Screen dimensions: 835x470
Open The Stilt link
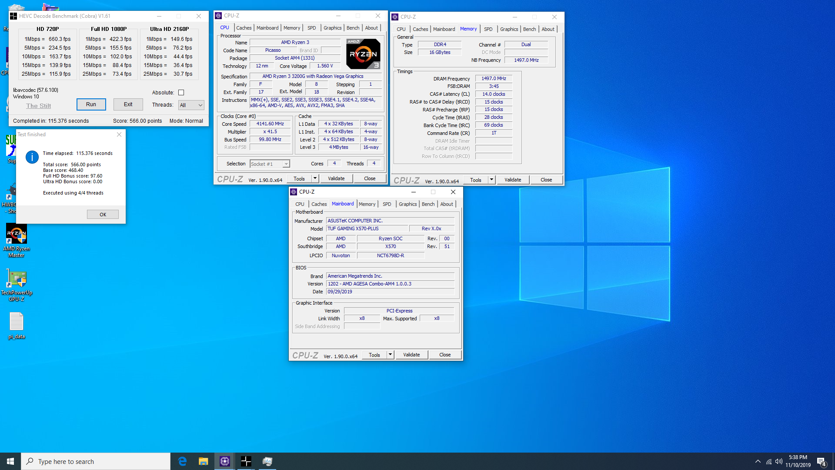39,106
